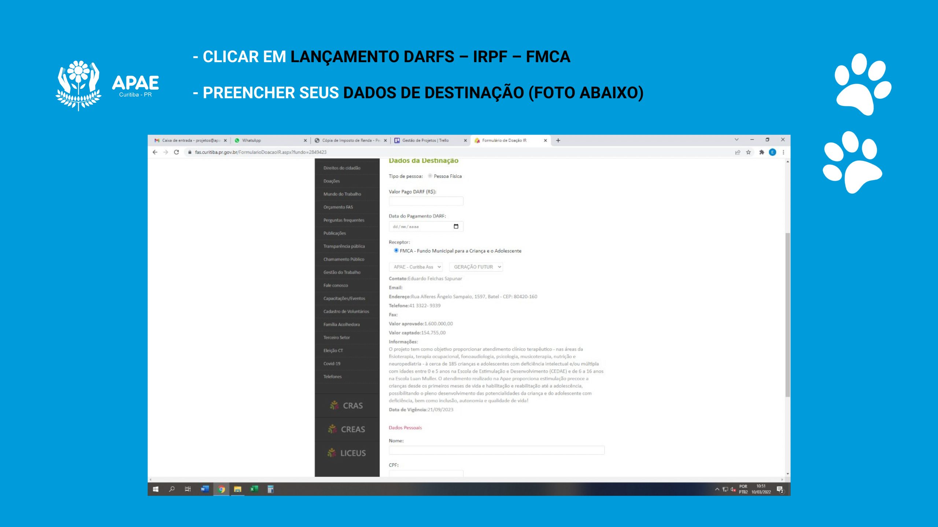This screenshot has width=938, height=527.
Task: Open Terceiro Setor sidebar link
Action: coord(337,337)
